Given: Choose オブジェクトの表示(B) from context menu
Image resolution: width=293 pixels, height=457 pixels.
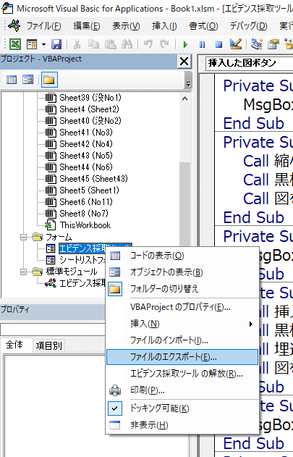Looking at the screenshot, I should click(182, 272).
